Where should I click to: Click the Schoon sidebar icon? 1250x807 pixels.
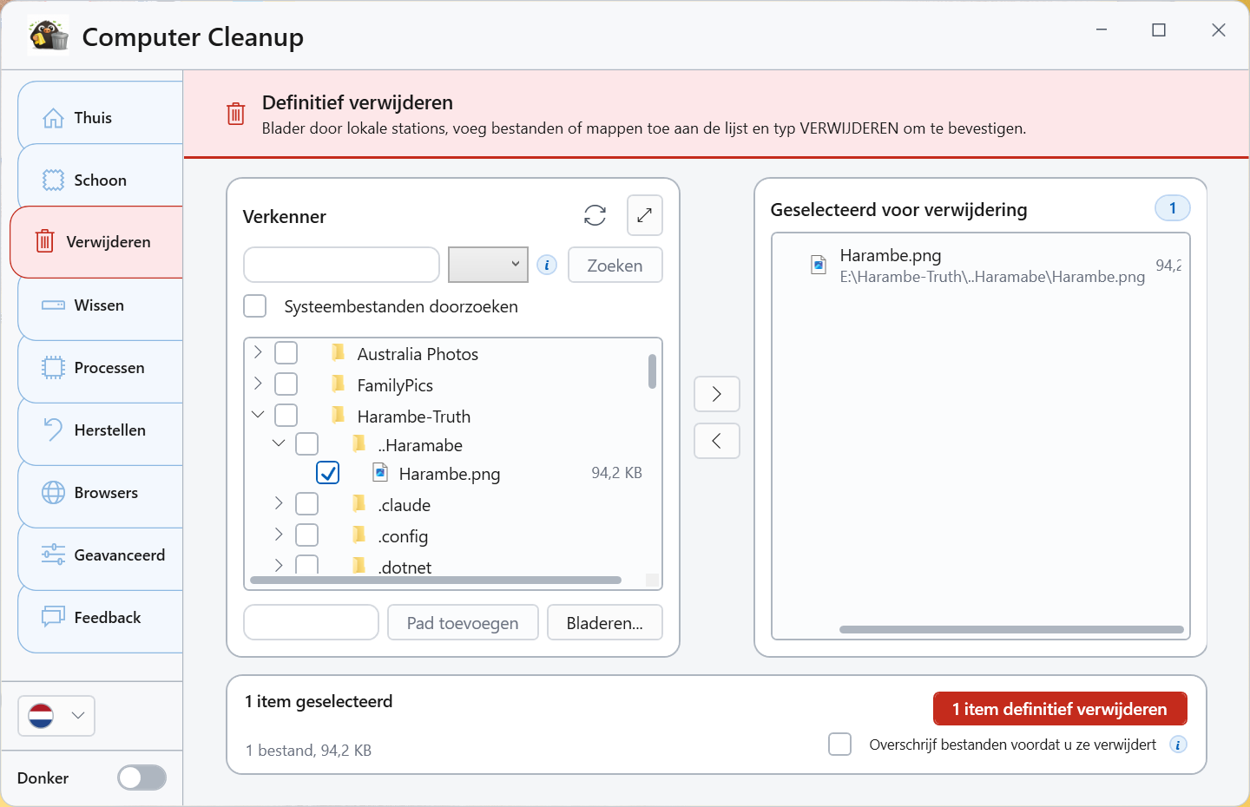click(x=53, y=180)
